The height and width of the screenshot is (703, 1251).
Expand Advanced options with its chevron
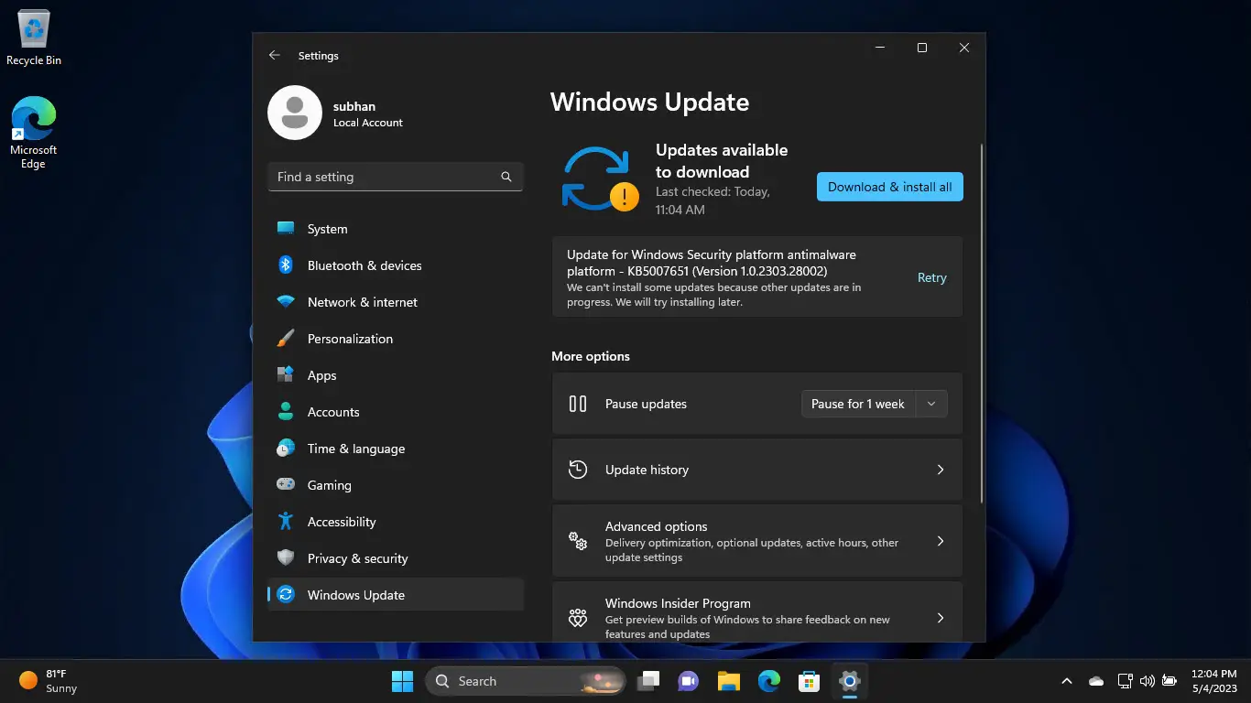pyautogui.click(x=941, y=541)
